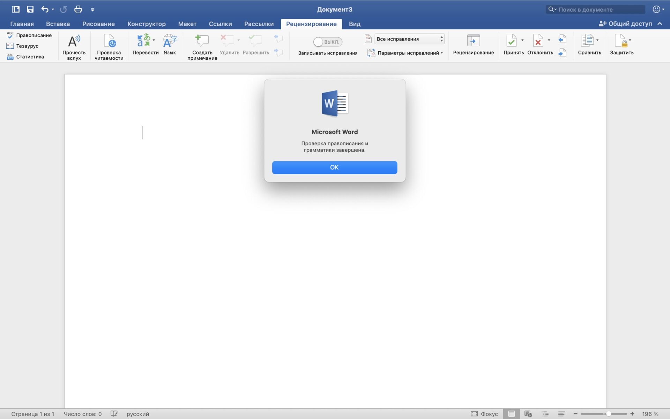Jump to the previous change

pos(562,39)
